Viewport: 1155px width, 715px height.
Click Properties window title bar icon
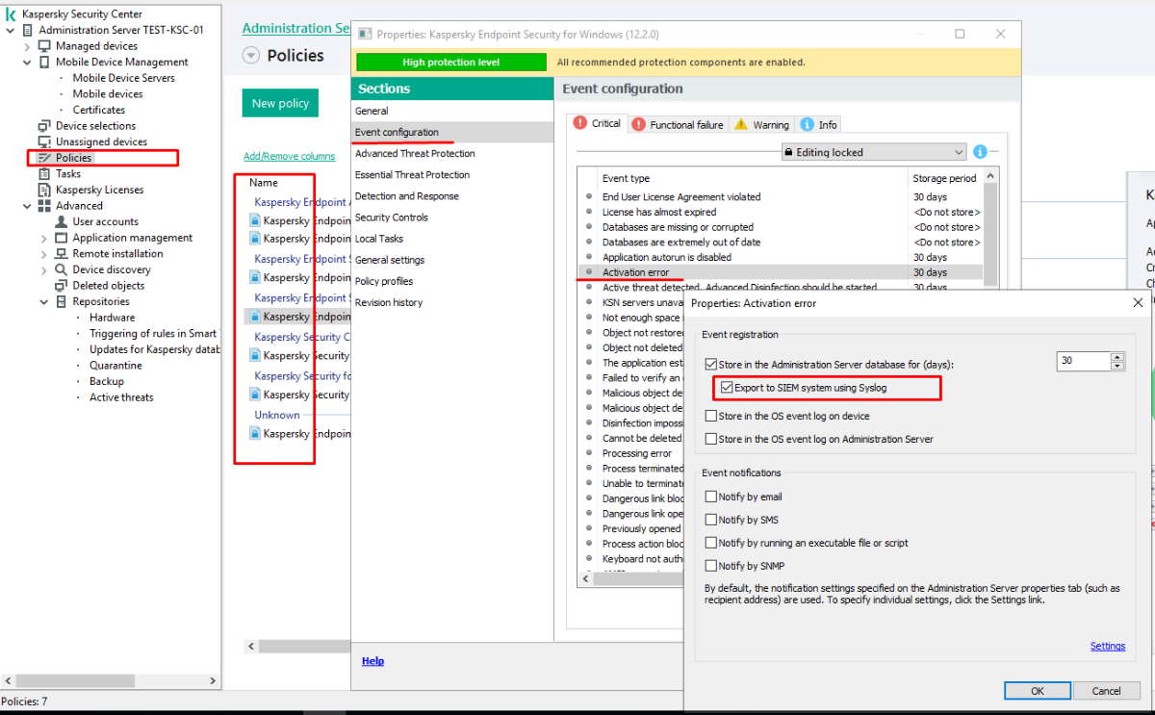(365, 34)
